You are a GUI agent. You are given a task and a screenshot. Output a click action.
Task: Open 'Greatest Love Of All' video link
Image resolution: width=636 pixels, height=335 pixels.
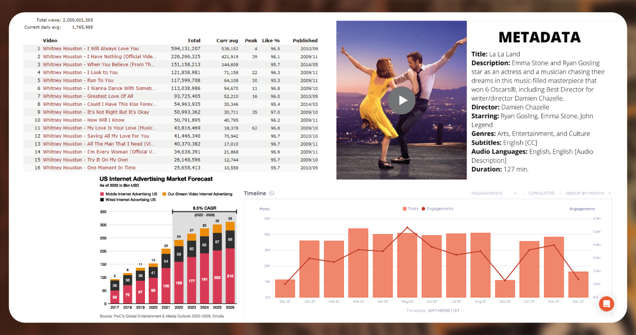coord(88,96)
